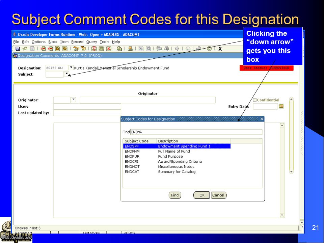Click the record scrollbar down arrow right of dialog
Viewport: 324px width, 243px height.
point(291,172)
